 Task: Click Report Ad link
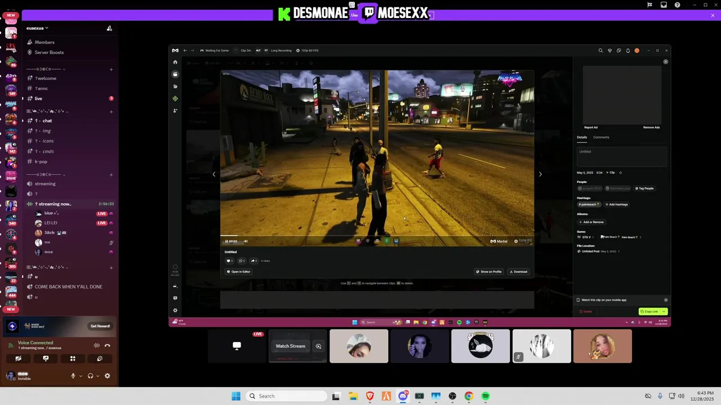(591, 128)
